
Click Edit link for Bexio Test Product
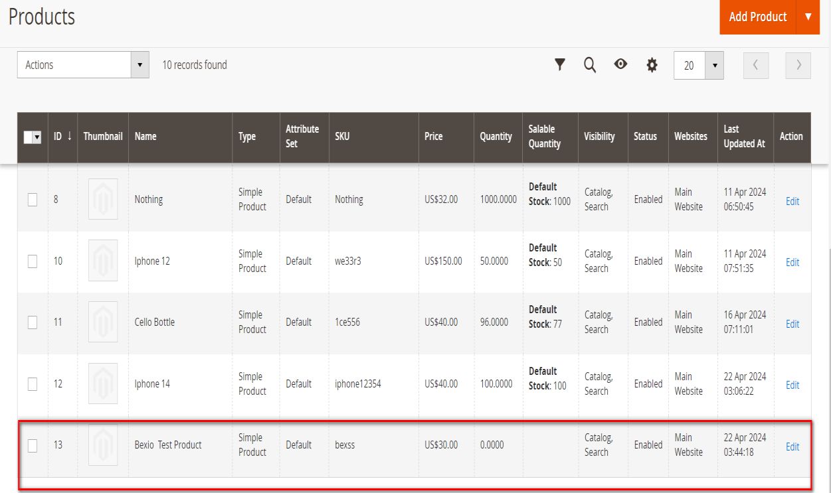(x=792, y=447)
